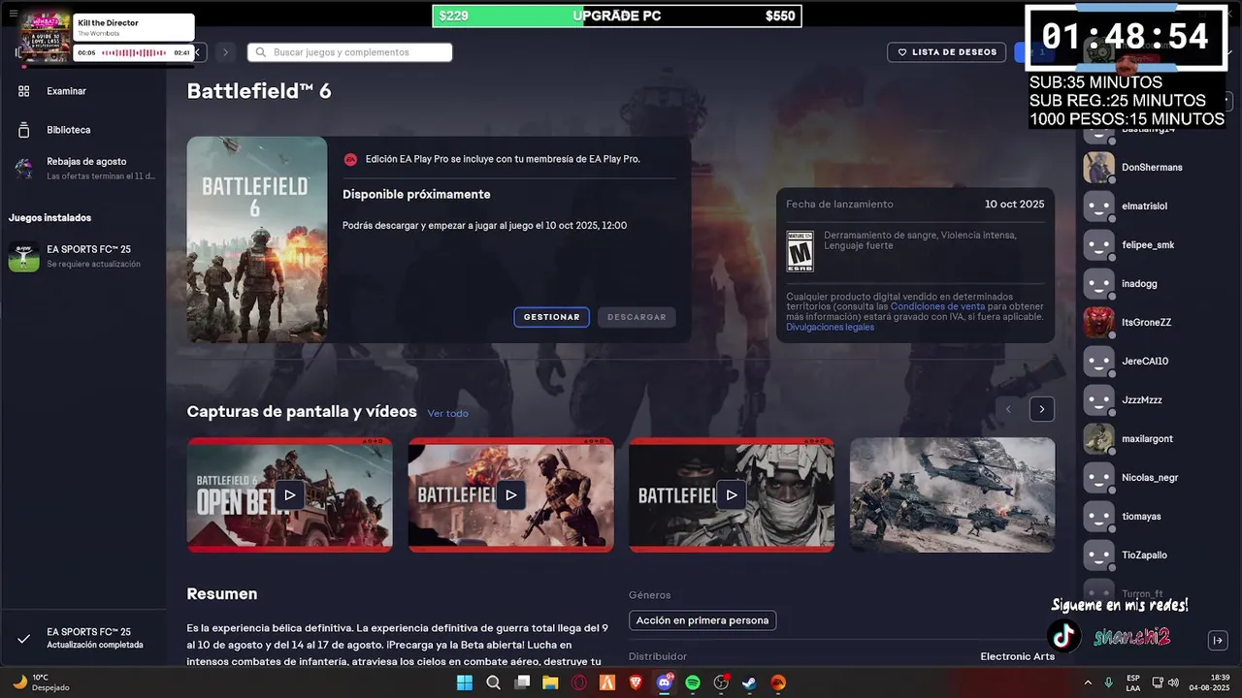Select friend felipee_smk in list
1242x698 pixels.
1148,244
